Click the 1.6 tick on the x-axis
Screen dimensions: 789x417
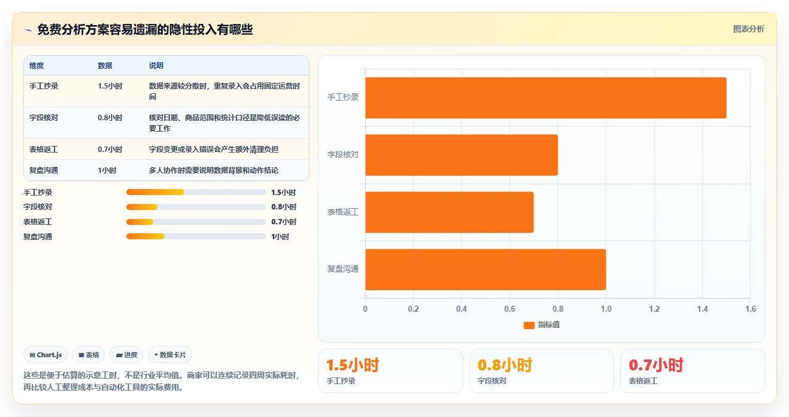[x=751, y=309]
